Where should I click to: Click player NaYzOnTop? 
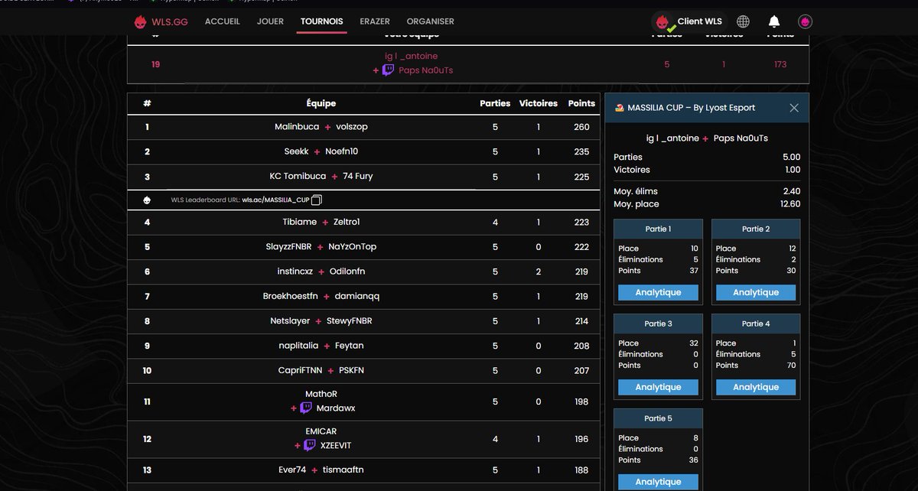[x=353, y=247]
